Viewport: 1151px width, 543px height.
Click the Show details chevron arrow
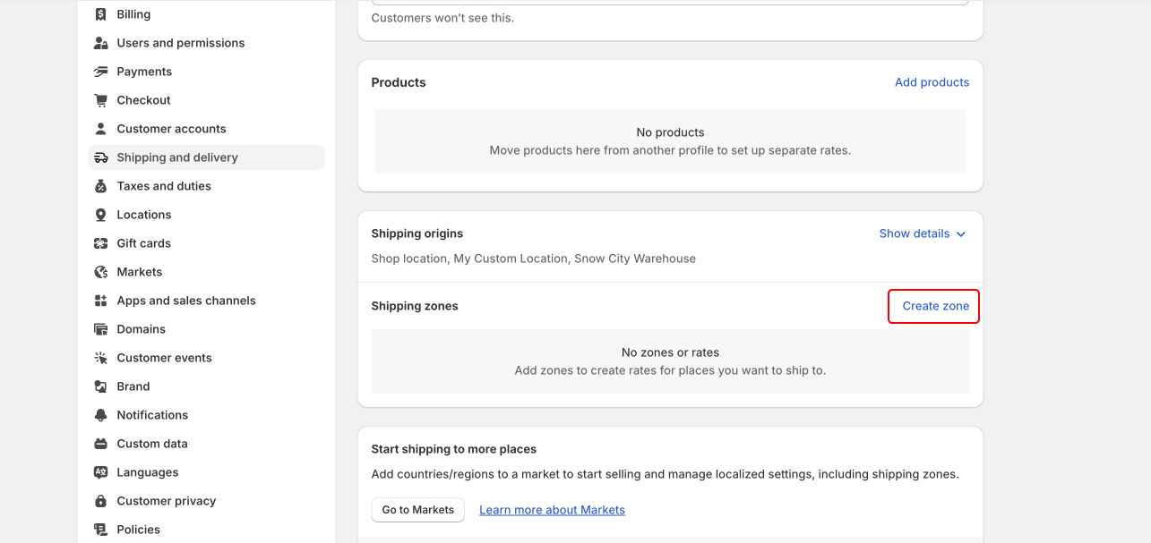(961, 234)
